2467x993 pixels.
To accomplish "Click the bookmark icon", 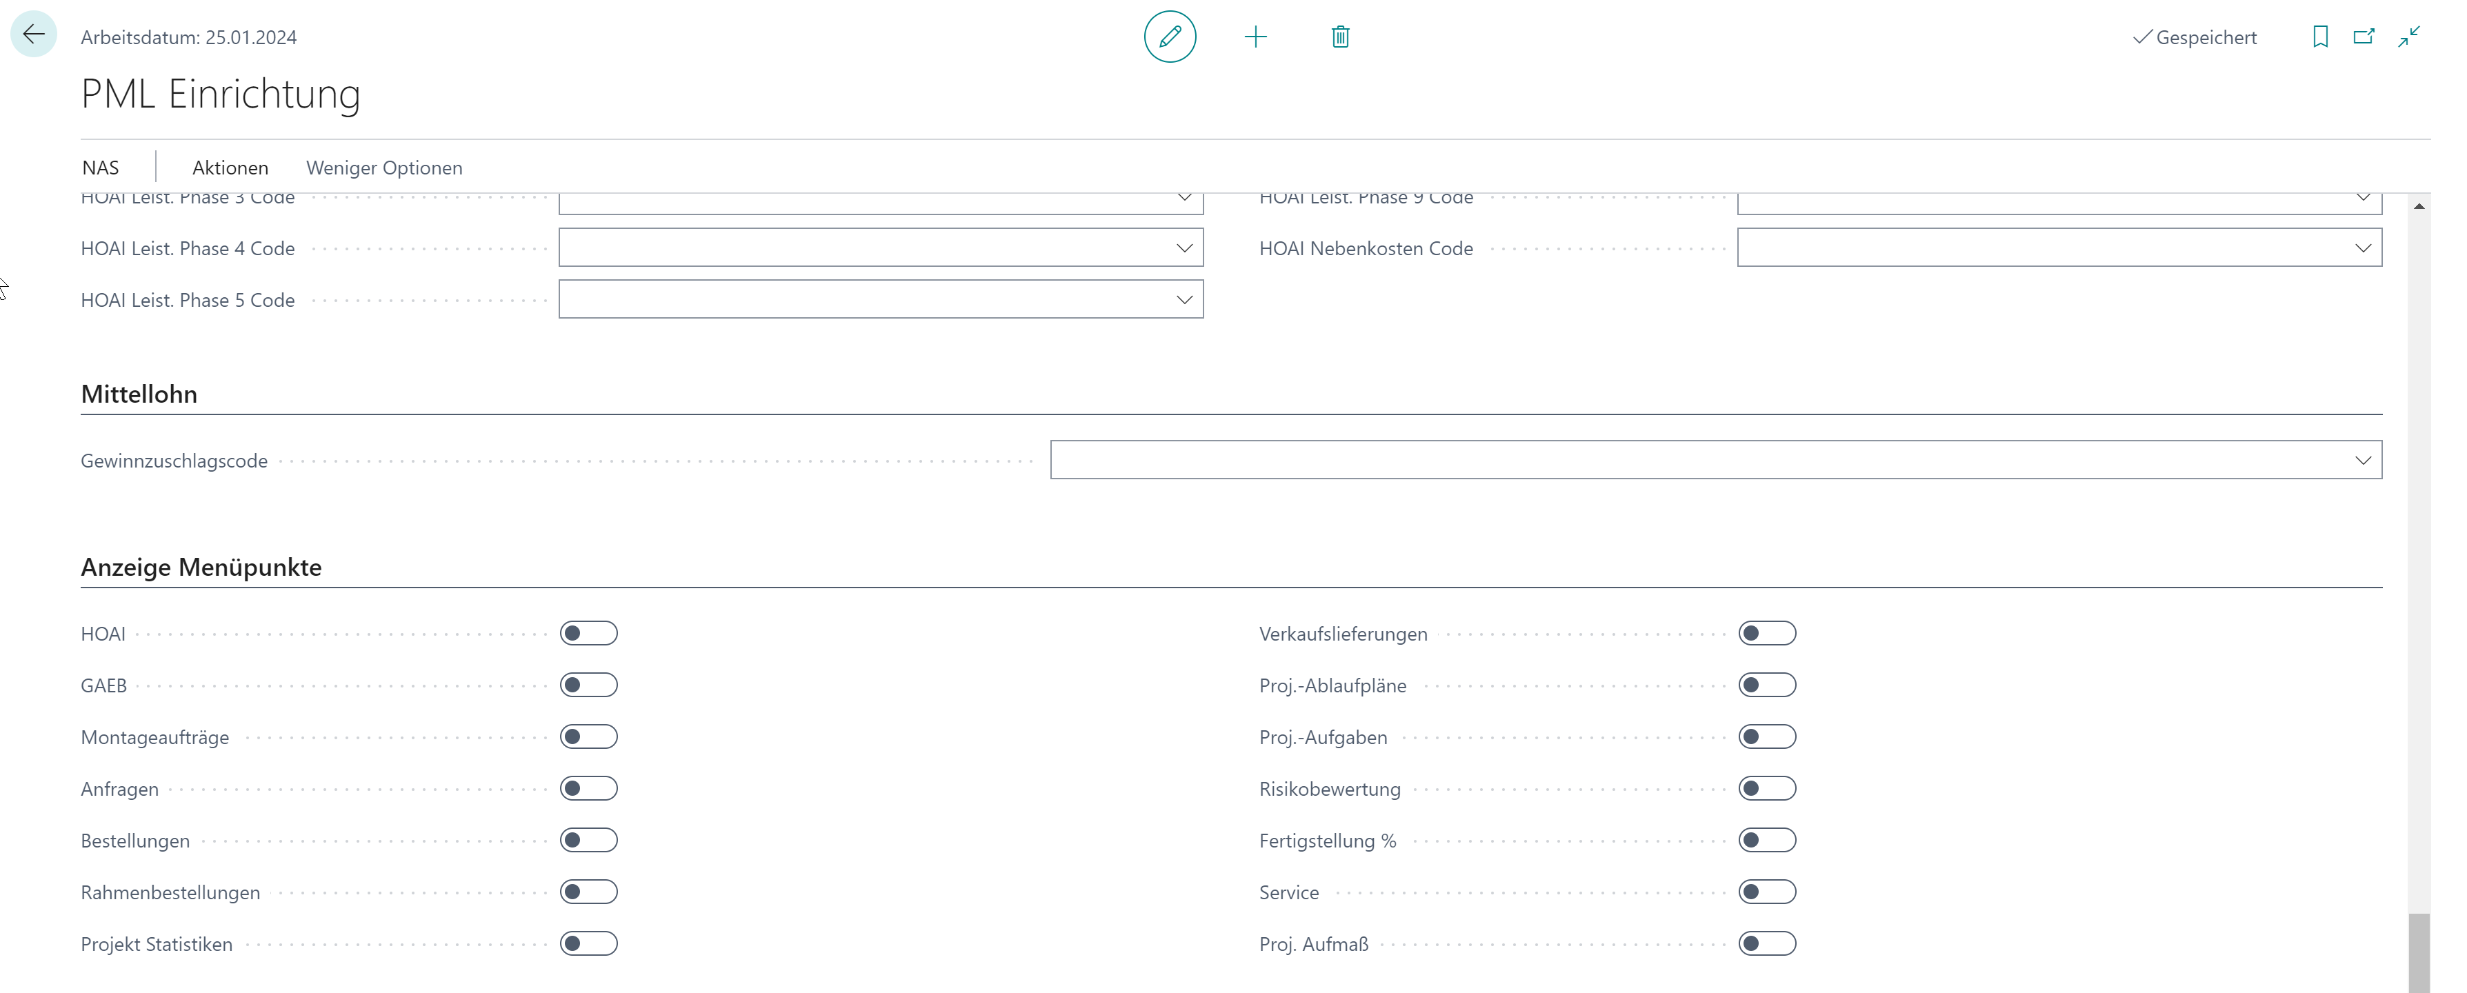I will click(2319, 37).
